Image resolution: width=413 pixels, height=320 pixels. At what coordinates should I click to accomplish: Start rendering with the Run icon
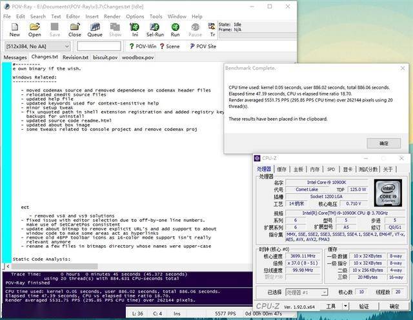pos(175,30)
